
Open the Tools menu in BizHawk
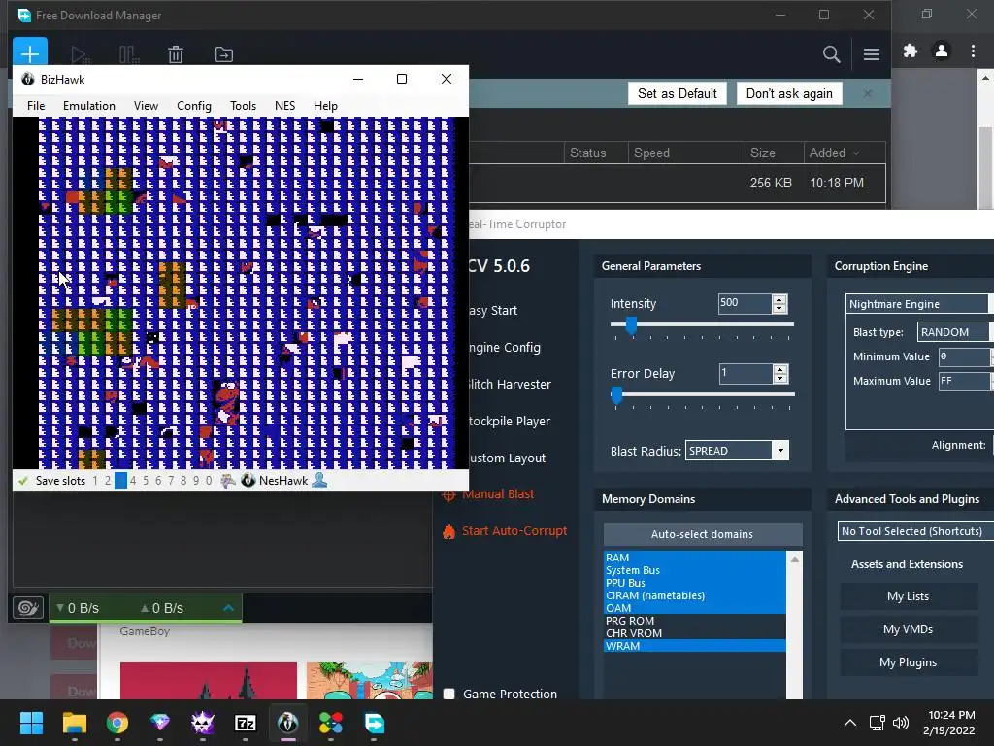tap(243, 106)
